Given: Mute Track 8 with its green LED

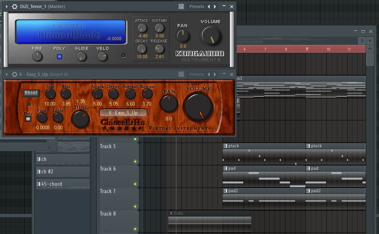Looking at the screenshot, I should coord(135,229).
